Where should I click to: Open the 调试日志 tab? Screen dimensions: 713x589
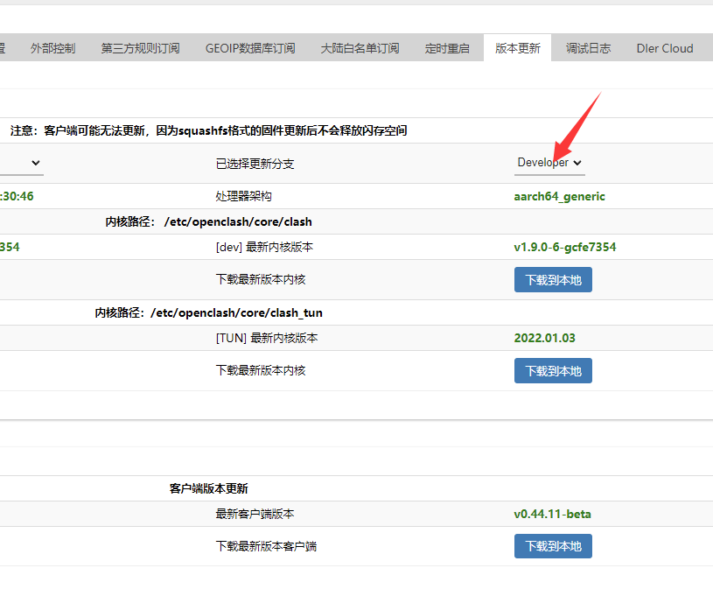(x=588, y=48)
